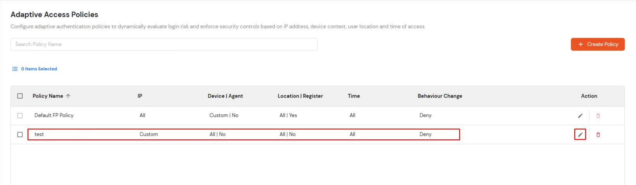Sort by the Policy Name column header
Image resolution: width=636 pixels, height=185 pixels.
tap(48, 96)
